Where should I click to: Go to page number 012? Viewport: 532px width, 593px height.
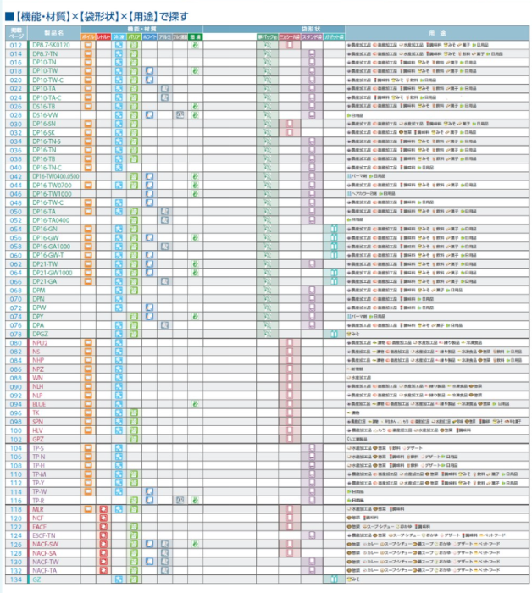[16, 44]
